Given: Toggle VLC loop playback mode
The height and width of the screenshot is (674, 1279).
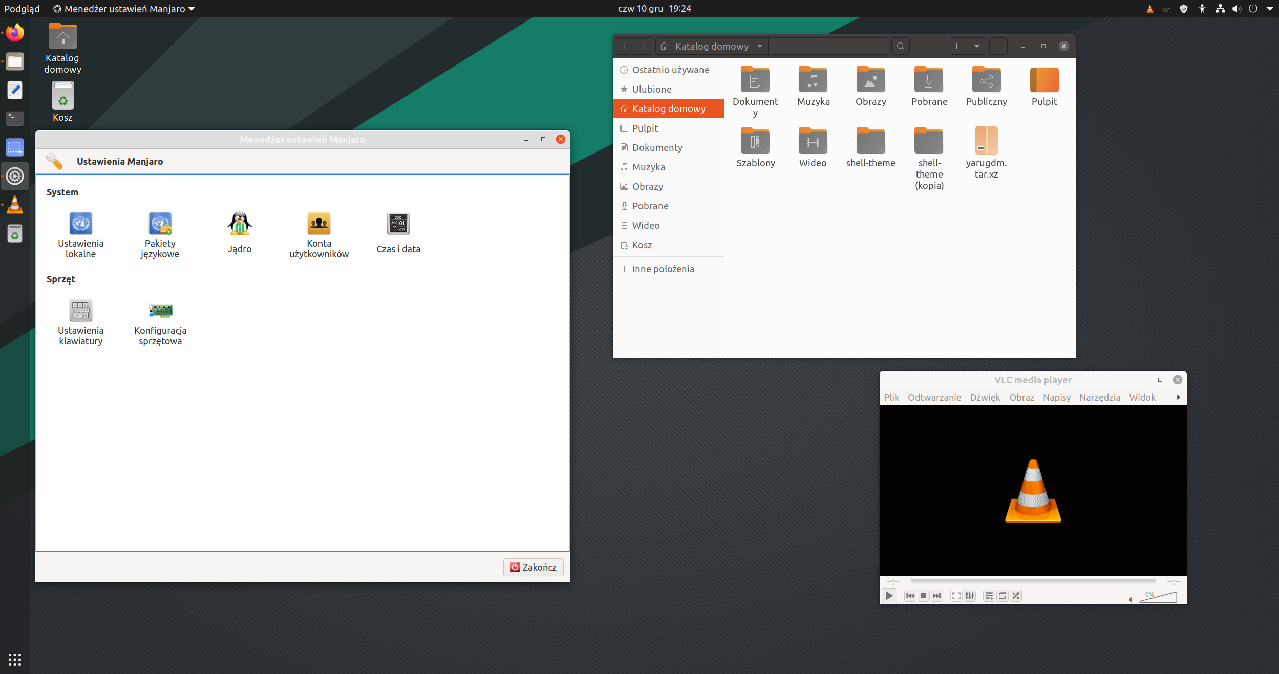Looking at the screenshot, I should point(1003,596).
